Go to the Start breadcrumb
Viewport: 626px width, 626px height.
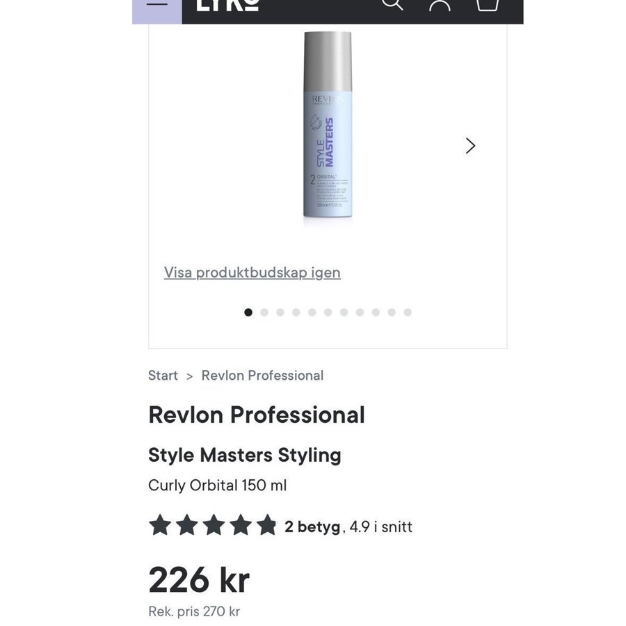pos(163,376)
